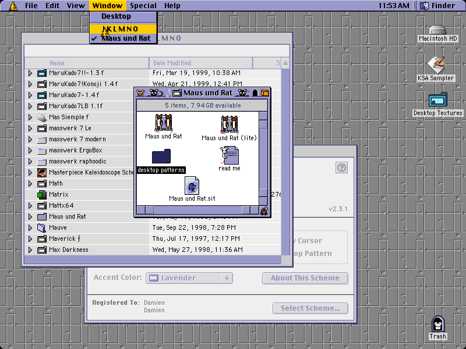Screen dimensions: 466x349
Task: Click the JKLMNO list window vertical scrollbar
Action: (285, 162)
